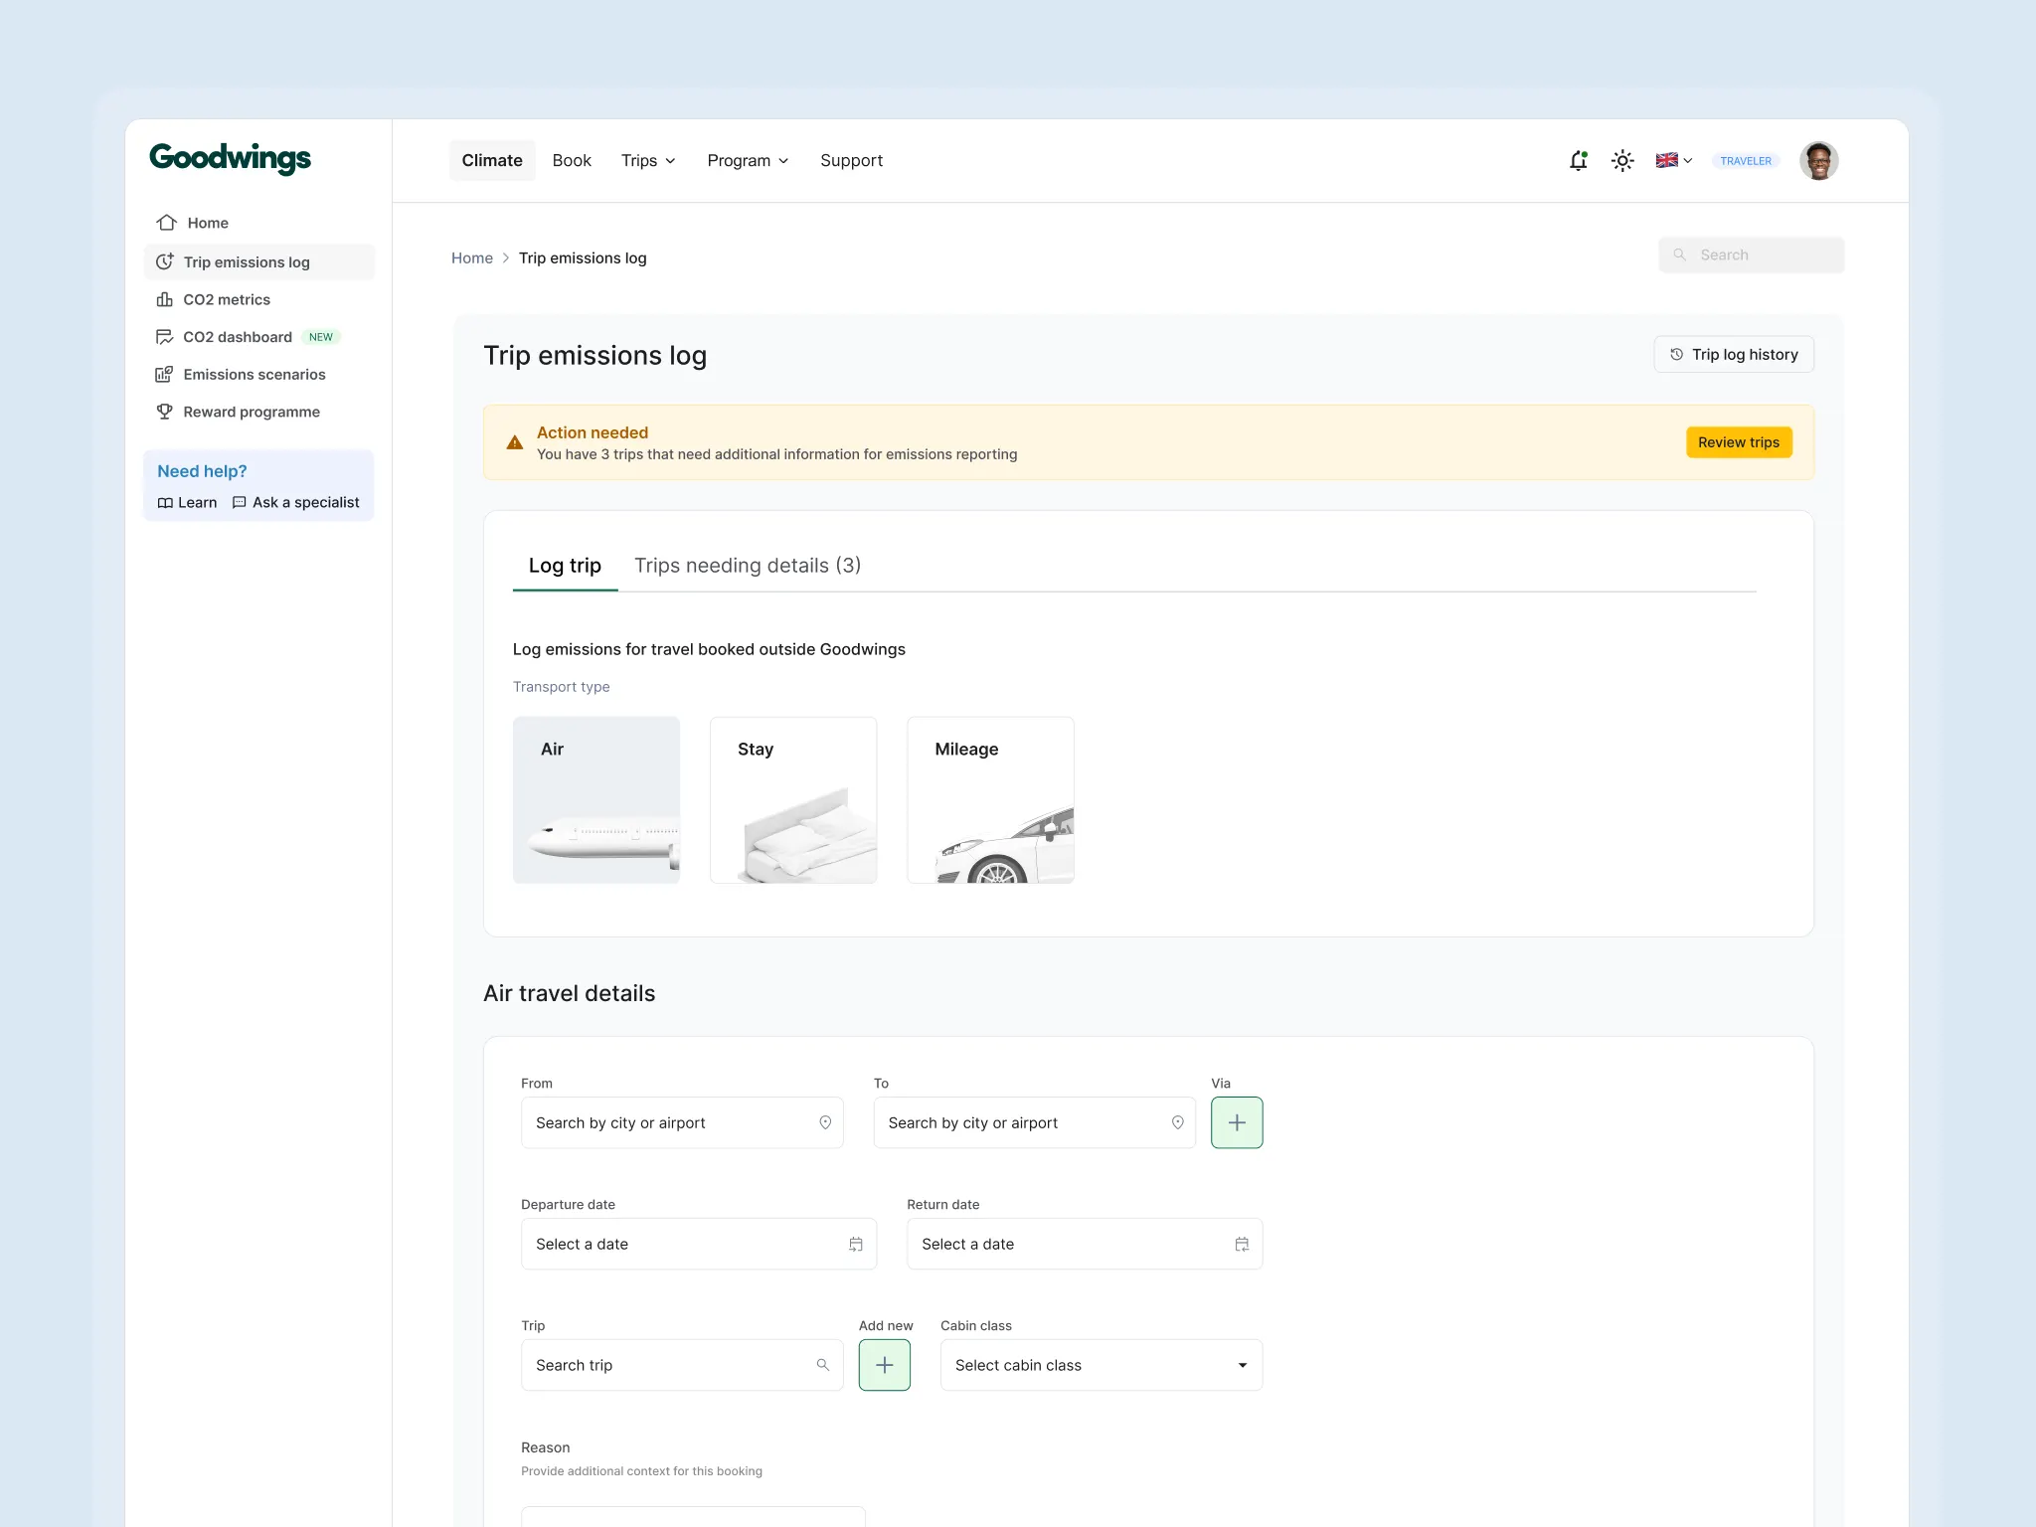The width and height of the screenshot is (2036, 1527).
Task: Toggle the light/dark theme sun icon
Action: (1622, 160)
